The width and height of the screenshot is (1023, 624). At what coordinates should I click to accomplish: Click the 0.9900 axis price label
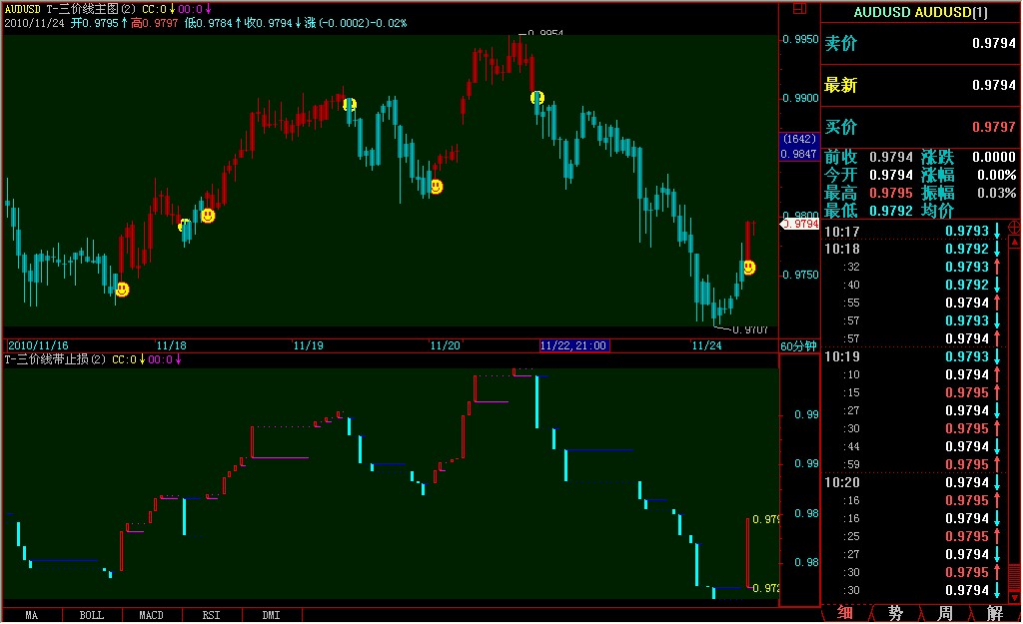[800, 98]
